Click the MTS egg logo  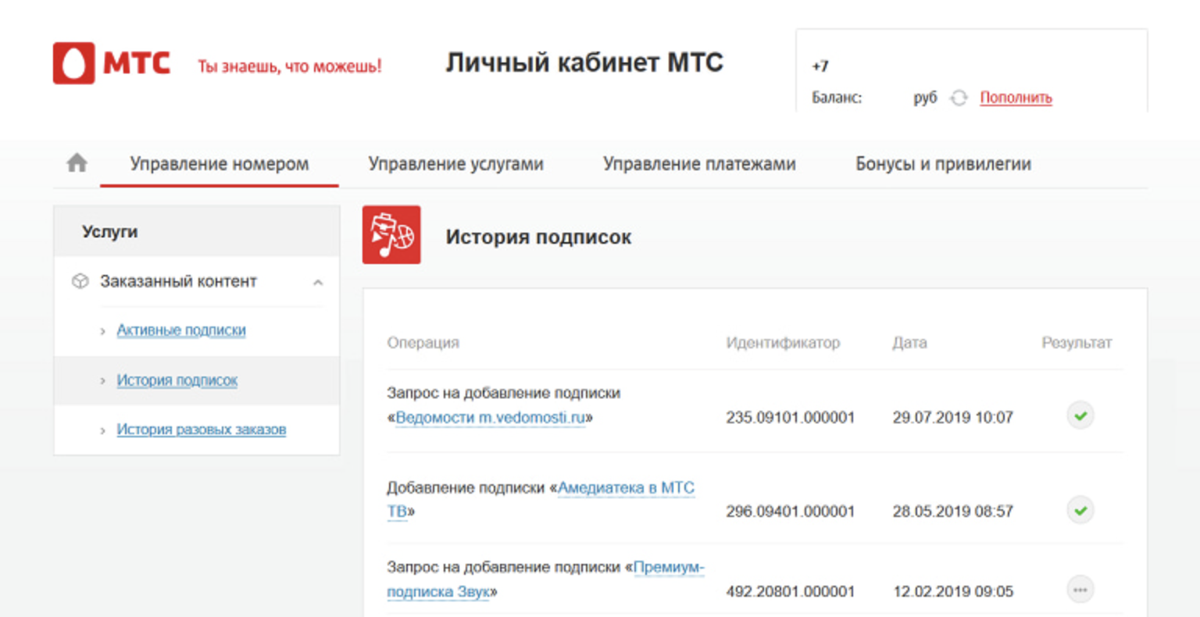[x=74, y=63]
